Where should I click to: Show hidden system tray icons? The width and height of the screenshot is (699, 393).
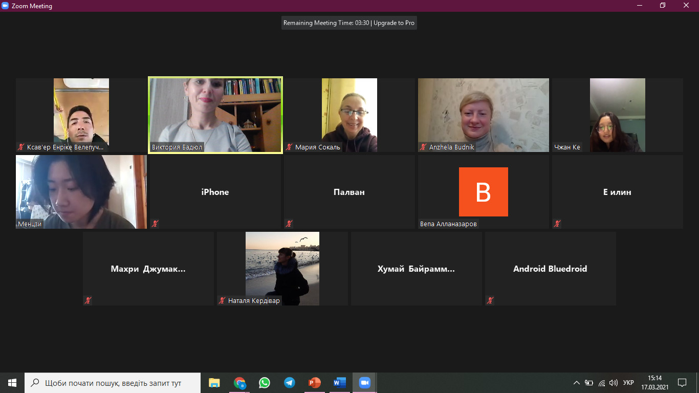(577, 383)
